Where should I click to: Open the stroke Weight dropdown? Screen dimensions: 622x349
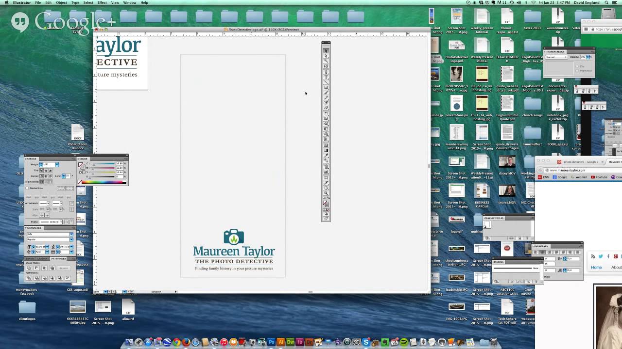(x=57, y=164)
